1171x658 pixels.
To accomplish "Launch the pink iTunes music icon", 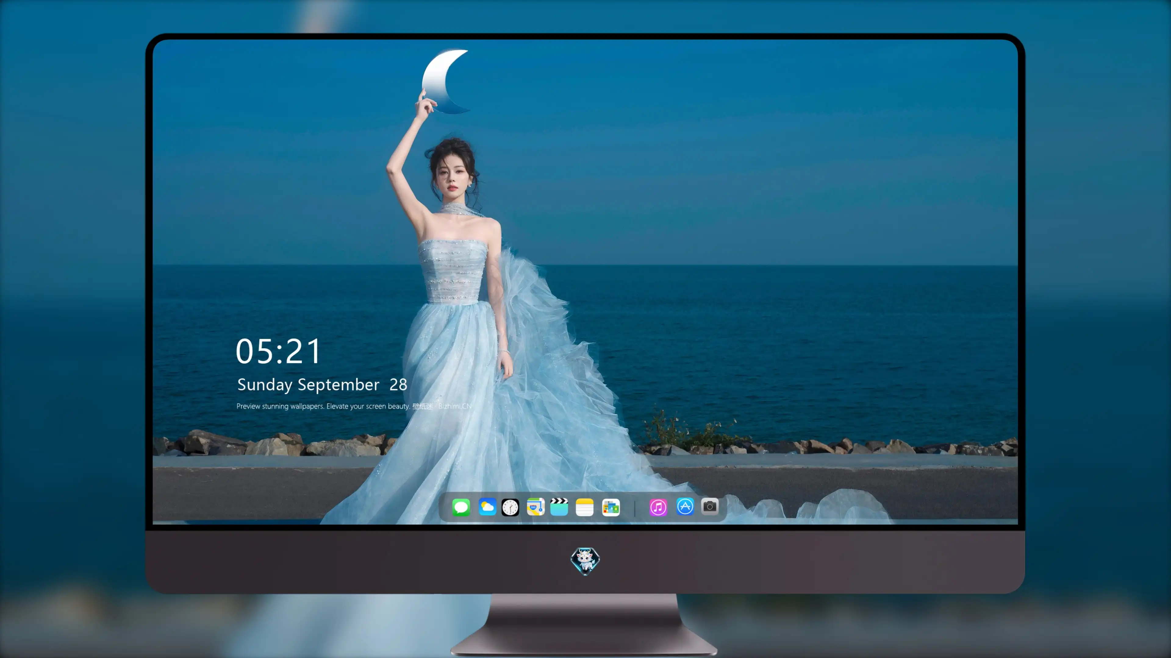I will click(658, 507).
